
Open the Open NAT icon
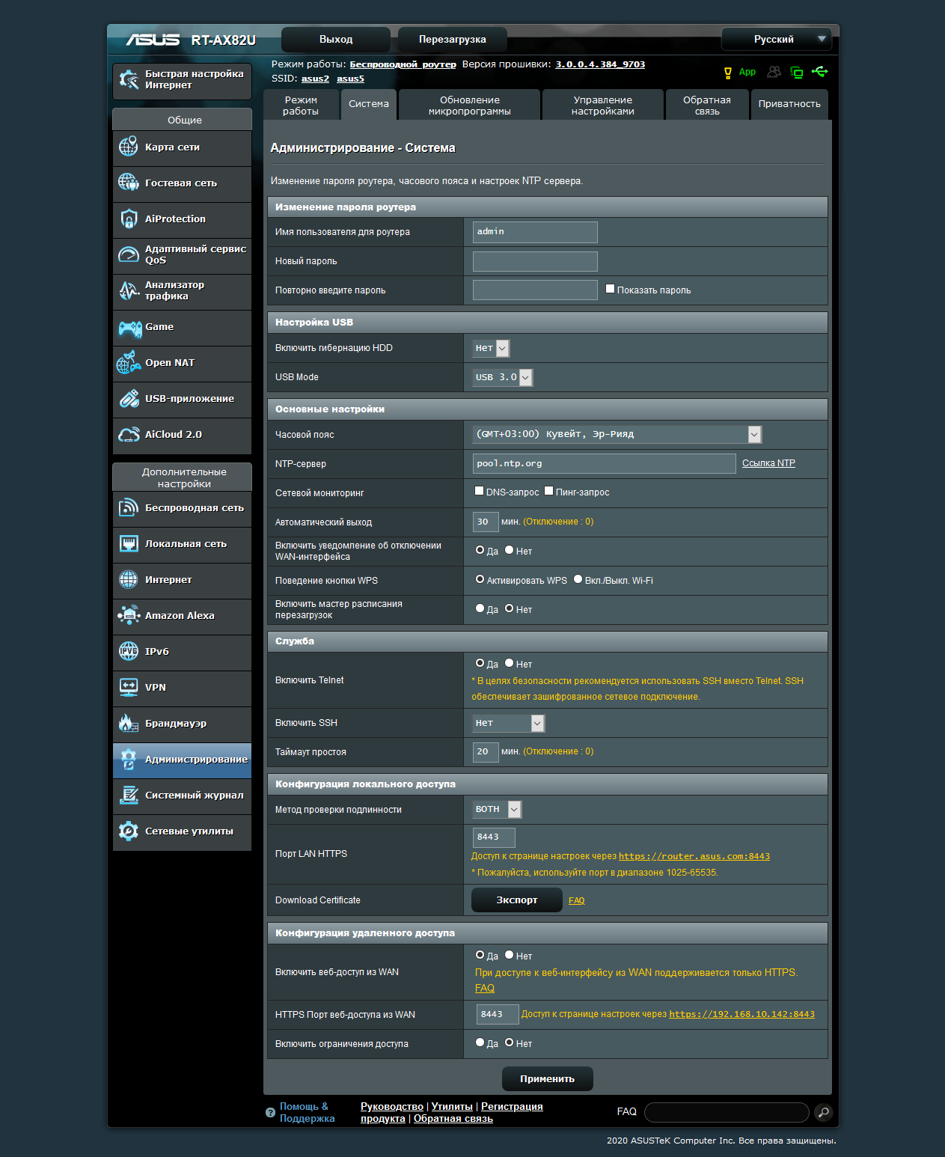(129, 362)
